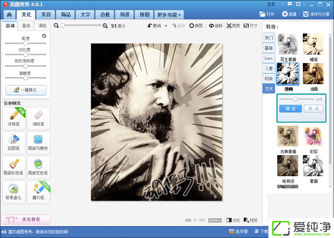Expand the 撤销 undo history arrow
The image size is (334, 238).
(166, 26)
